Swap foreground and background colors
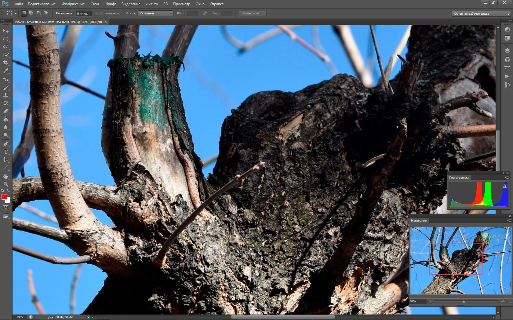Viewport: 513px width, 320px height. click(9, 191)
